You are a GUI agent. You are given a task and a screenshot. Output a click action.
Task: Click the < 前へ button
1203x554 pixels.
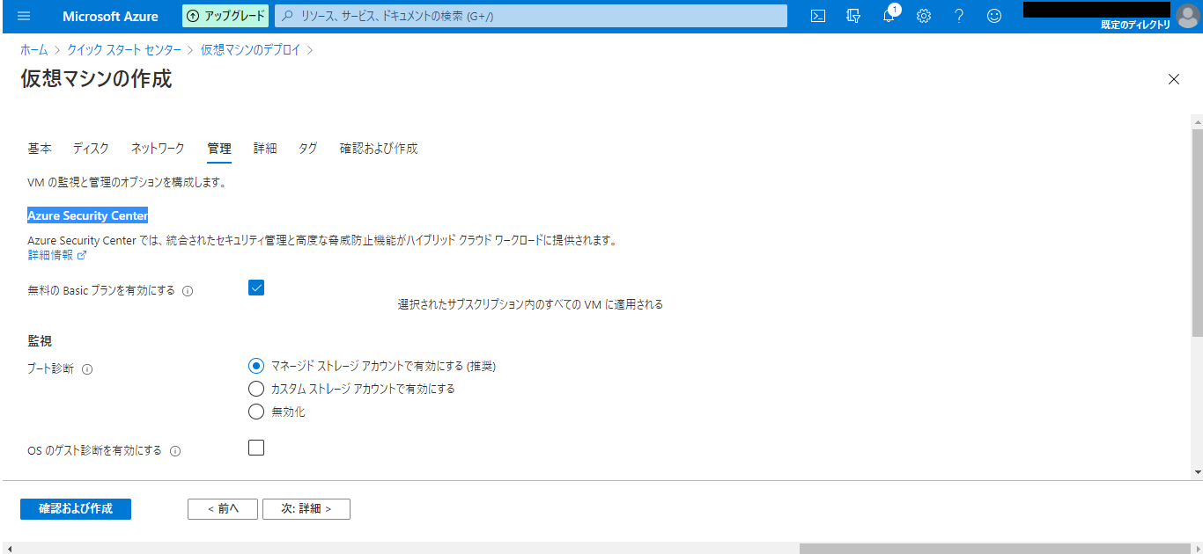tap(223, 509)
